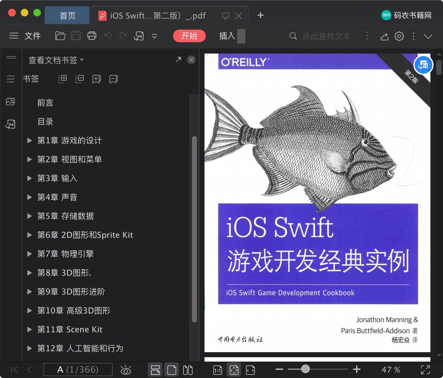
Task: Open the settings gear icon
Action: point(399,36)
